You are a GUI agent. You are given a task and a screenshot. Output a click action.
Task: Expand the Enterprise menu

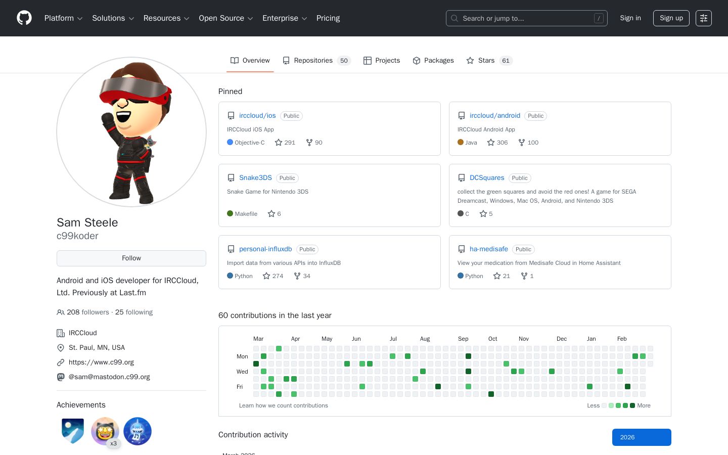(285, 18)
